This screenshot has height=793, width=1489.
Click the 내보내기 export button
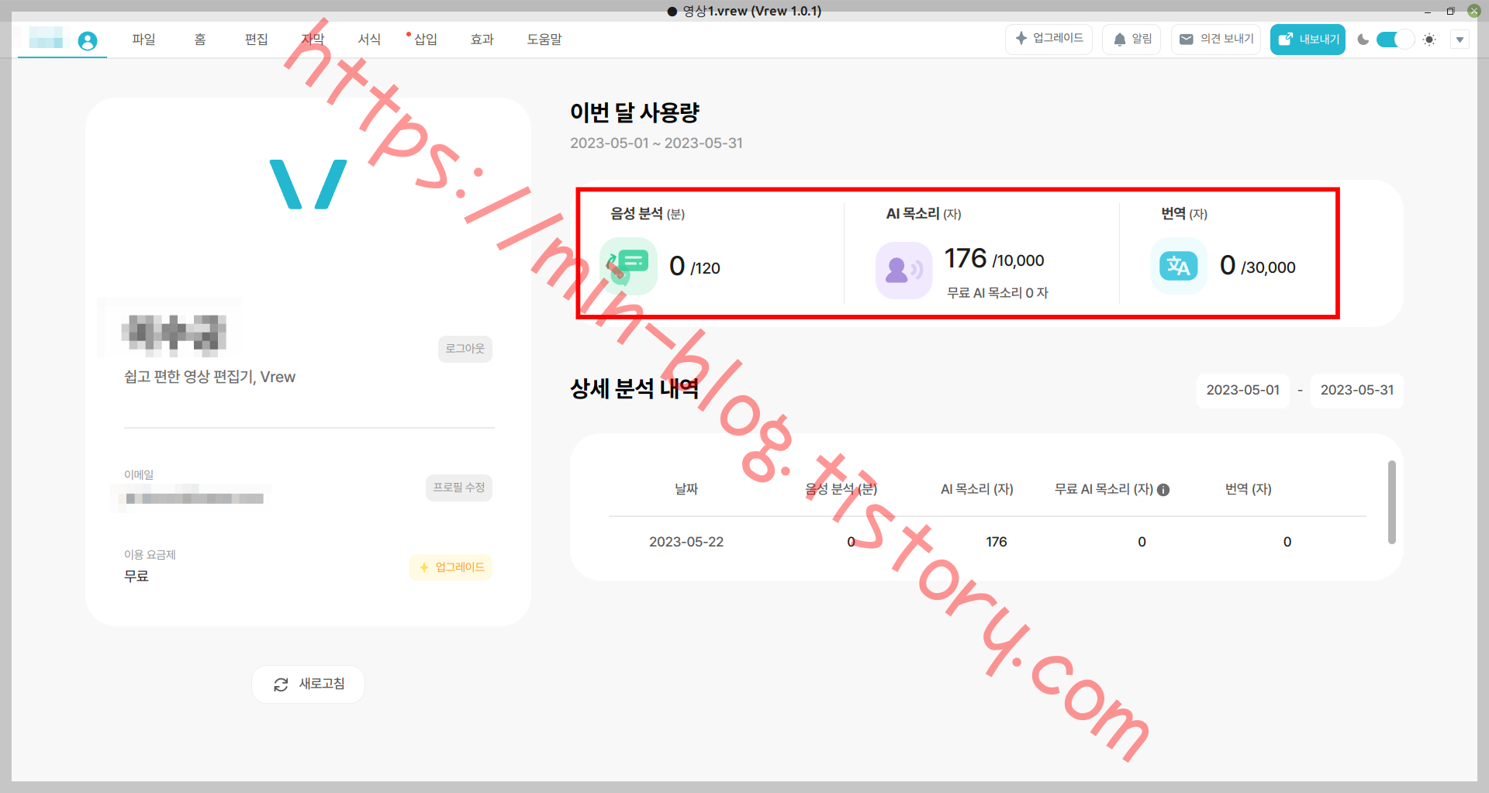pyautogui.click(x=1308, y=39)
